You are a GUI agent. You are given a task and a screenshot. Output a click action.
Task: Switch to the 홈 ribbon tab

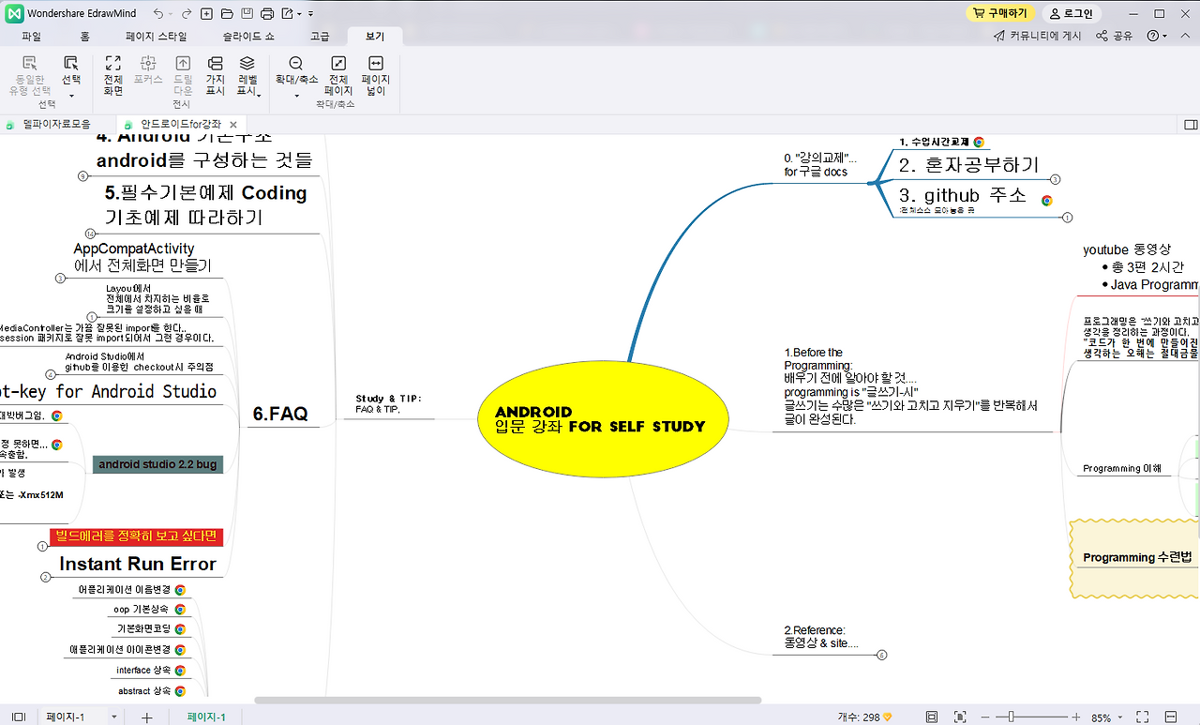coord(84,37)
